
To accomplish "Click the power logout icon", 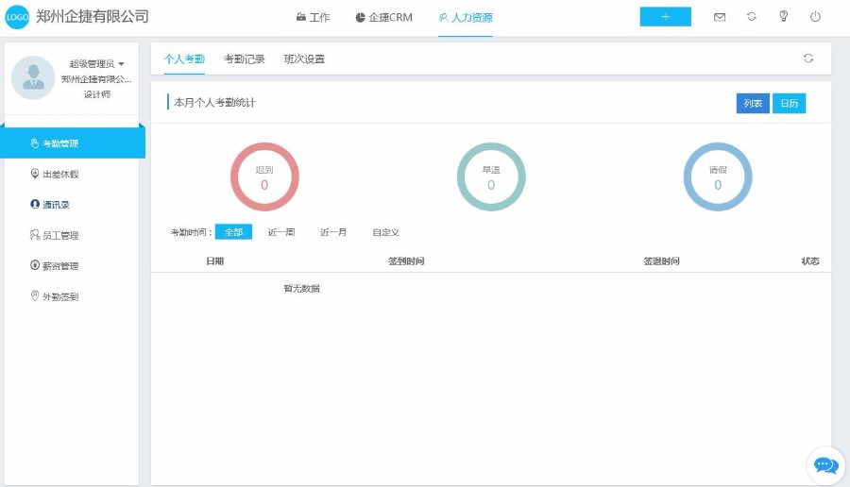I will pyautogui.click(x=815, y=17).
